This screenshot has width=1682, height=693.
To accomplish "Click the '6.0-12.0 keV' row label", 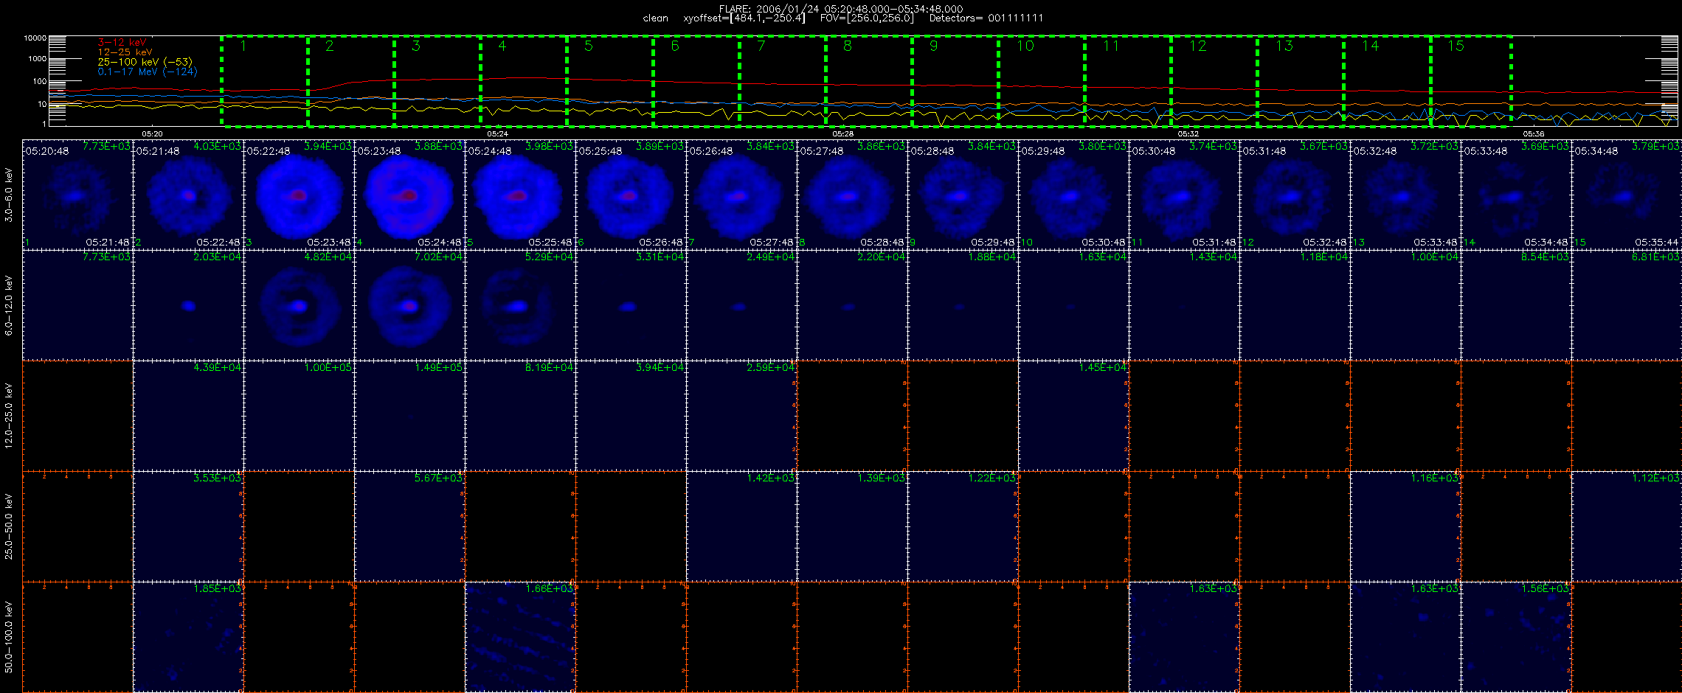I will point(9,306).
